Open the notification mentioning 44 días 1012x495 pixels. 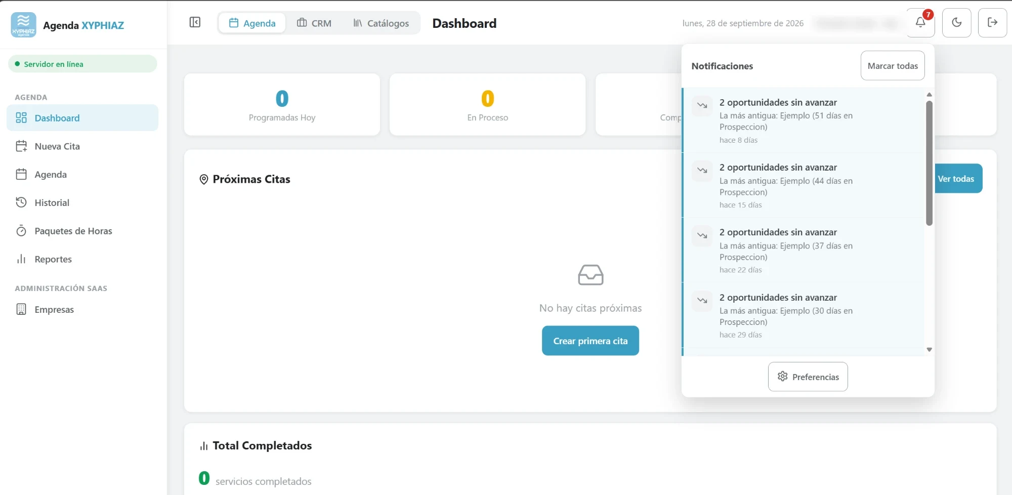(x=803, y=185)
